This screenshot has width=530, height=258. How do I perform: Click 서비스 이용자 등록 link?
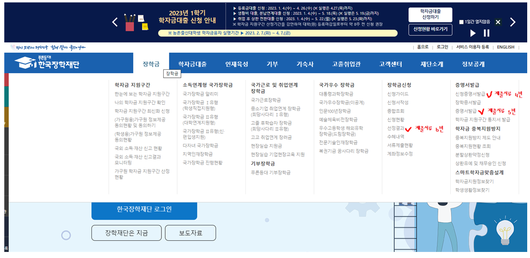pyautogui.click(x=473, y=47)
